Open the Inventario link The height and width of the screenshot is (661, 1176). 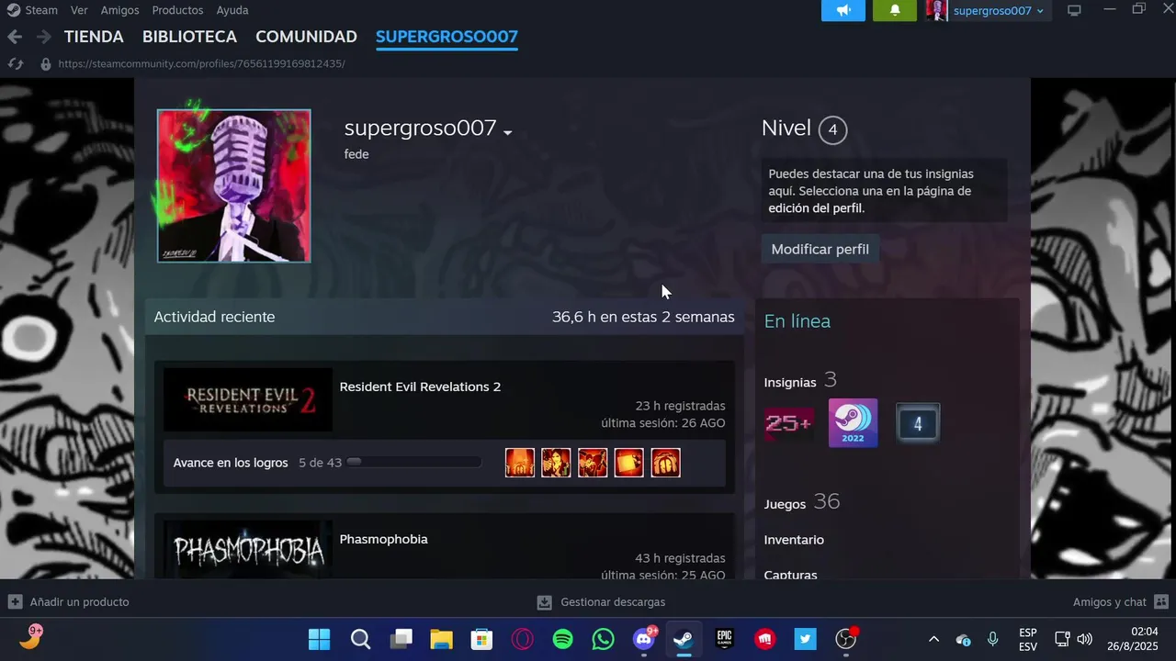tap(794, 540)
